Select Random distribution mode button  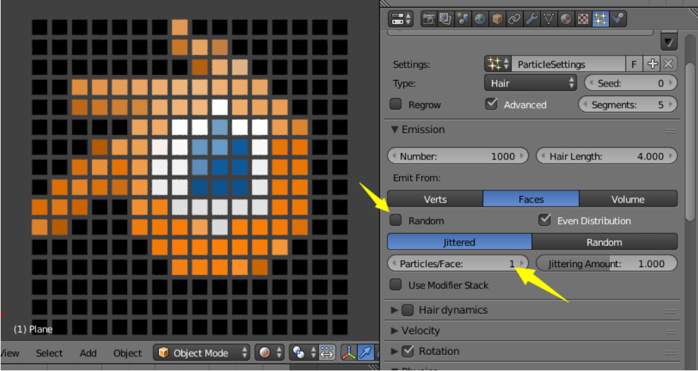(604, 242)
